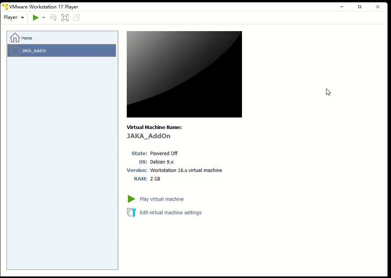Image resolution: width=391 pixels, height=278 pixels.
Task: Click the Play virtual machine link
Action: 162,199
